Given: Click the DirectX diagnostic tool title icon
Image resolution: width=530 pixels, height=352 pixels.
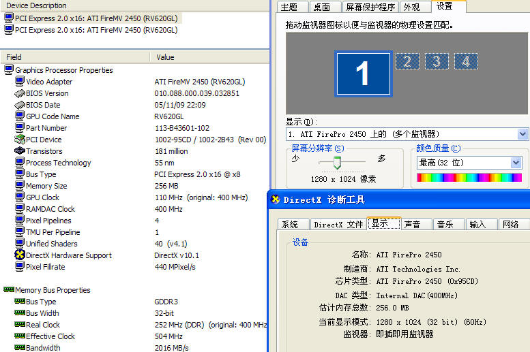Looking at the screenshot, I should click(276, 199).
